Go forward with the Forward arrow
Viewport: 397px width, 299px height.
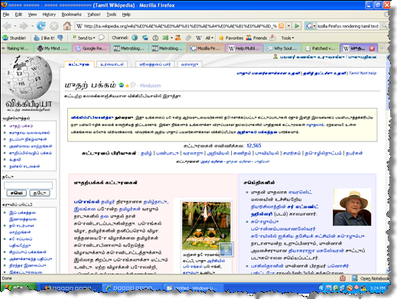24,26
